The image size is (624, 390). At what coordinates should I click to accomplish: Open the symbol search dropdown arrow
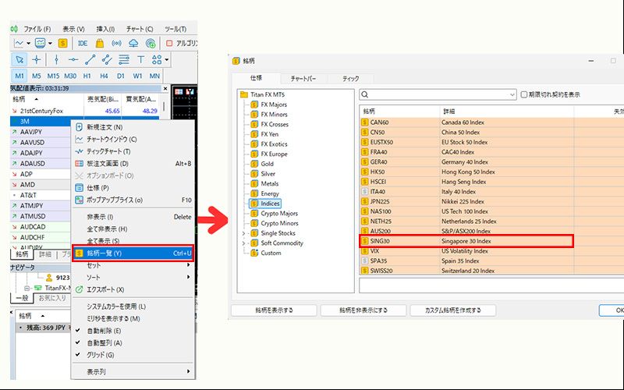tap(511, 94)
